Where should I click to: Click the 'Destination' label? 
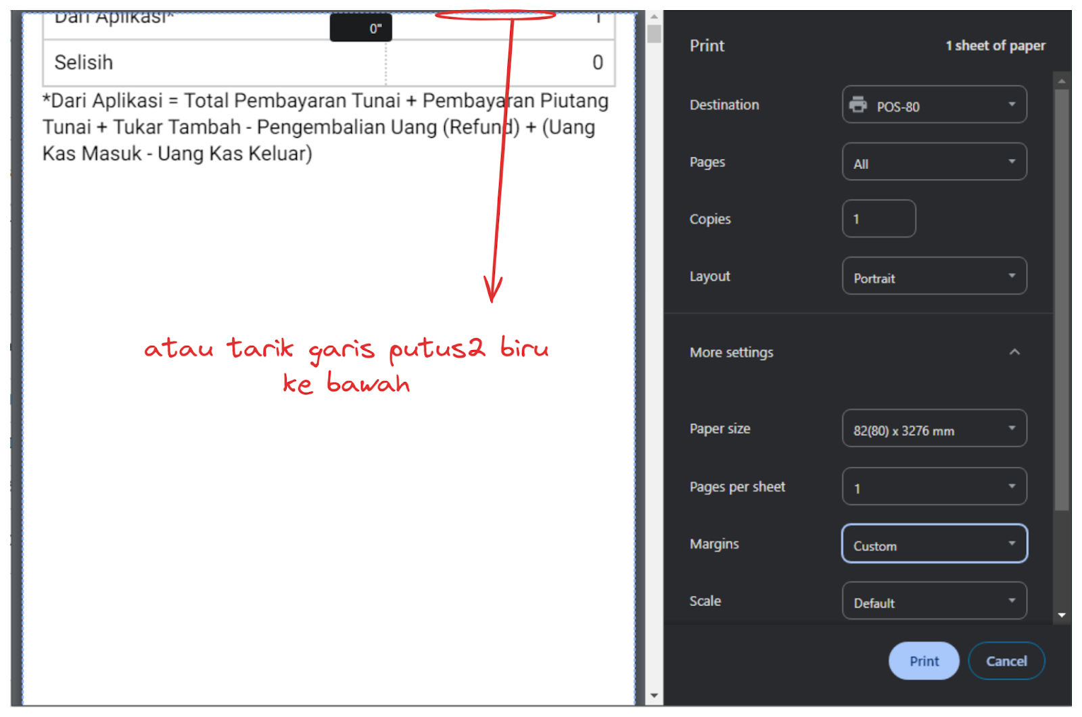(724, 105)
